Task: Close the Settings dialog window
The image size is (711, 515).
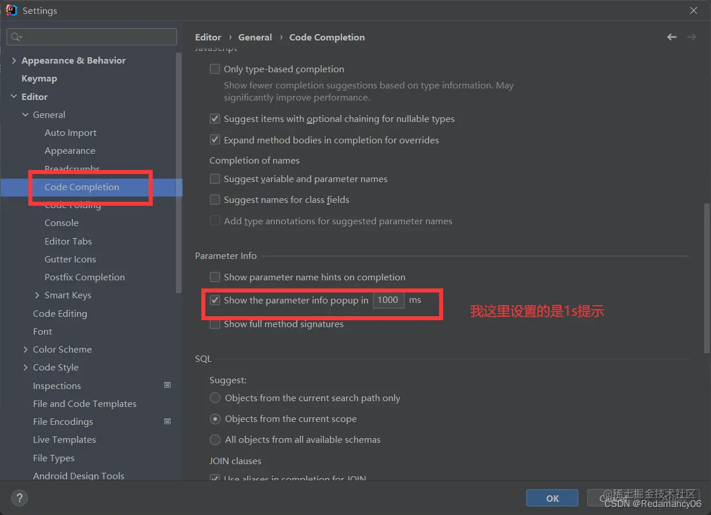Action: point(693,10)
